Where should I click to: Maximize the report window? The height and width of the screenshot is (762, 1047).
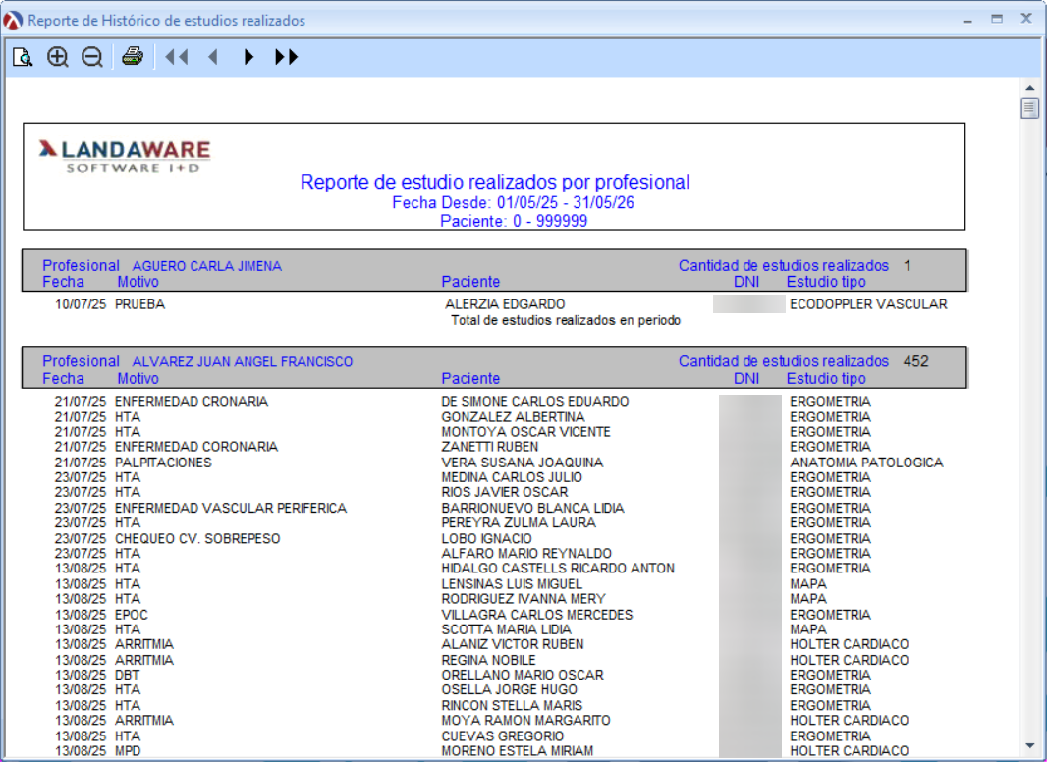click(x=997, y=20)
